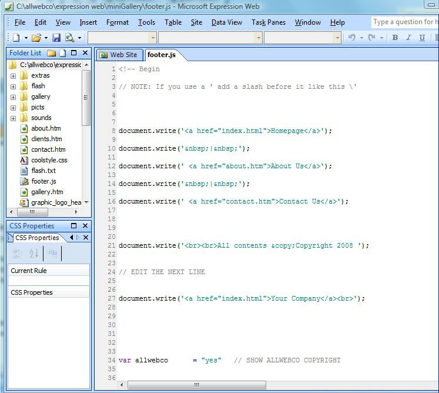The height and width of the screenshot is (393, 439).
Task: Click the Redo toolbar icon
Action: [x=371, y=37]
